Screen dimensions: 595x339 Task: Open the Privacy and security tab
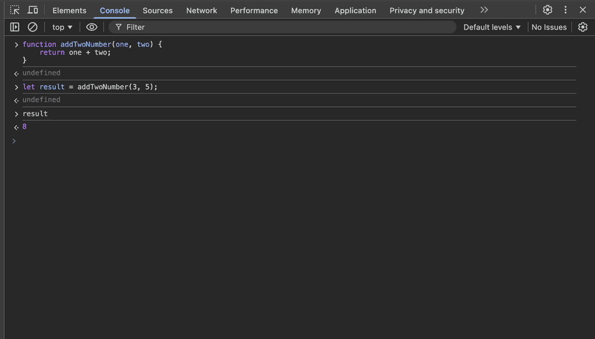pos(426,10)
